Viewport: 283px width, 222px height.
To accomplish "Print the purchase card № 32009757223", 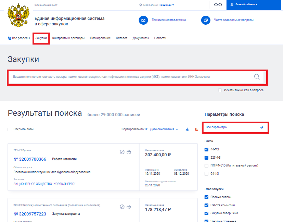I will [x=129, y=207].
